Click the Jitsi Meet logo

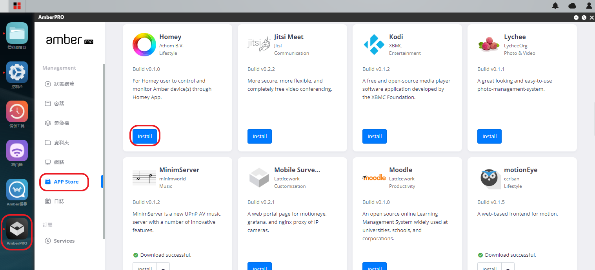(x=259, y=45)
